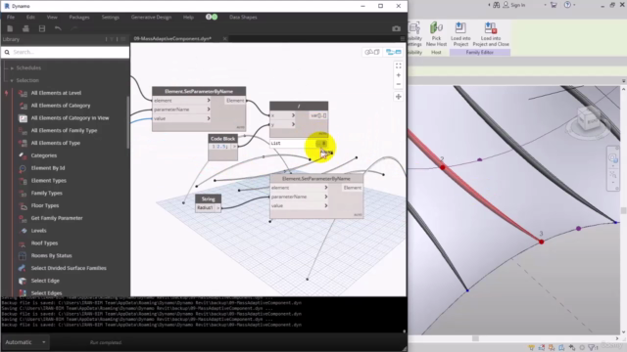Select All Elements of Family Type node
627x352 pixels.
tap(64, 130)
